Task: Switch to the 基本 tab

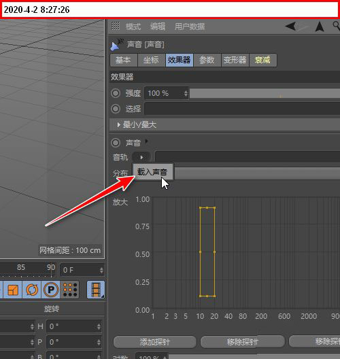Action: tap(124, 60)
